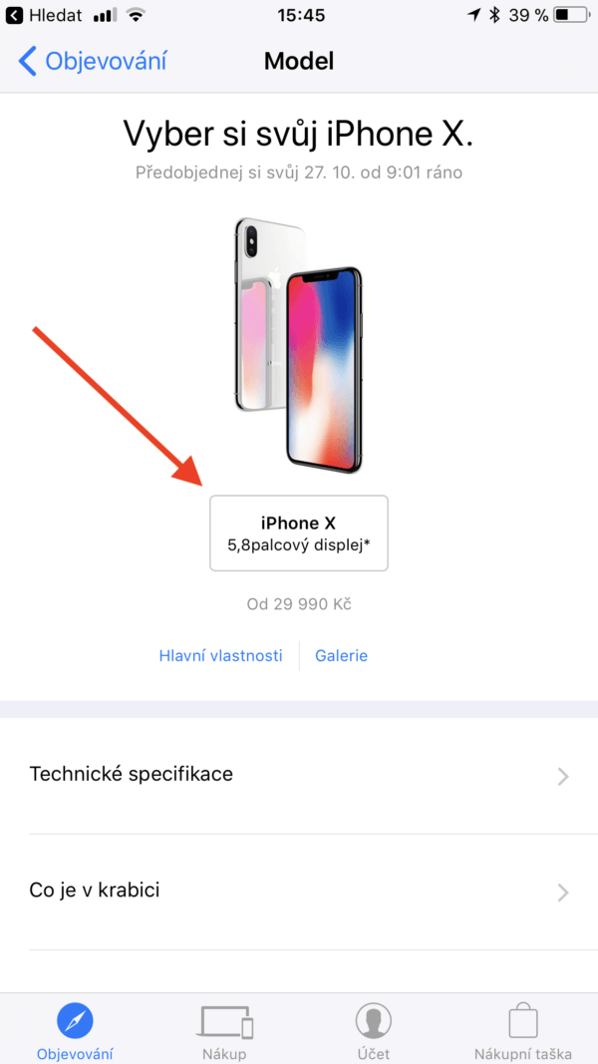
Task: Open the Technické specifikace row
Action: (x=299, y=776)
